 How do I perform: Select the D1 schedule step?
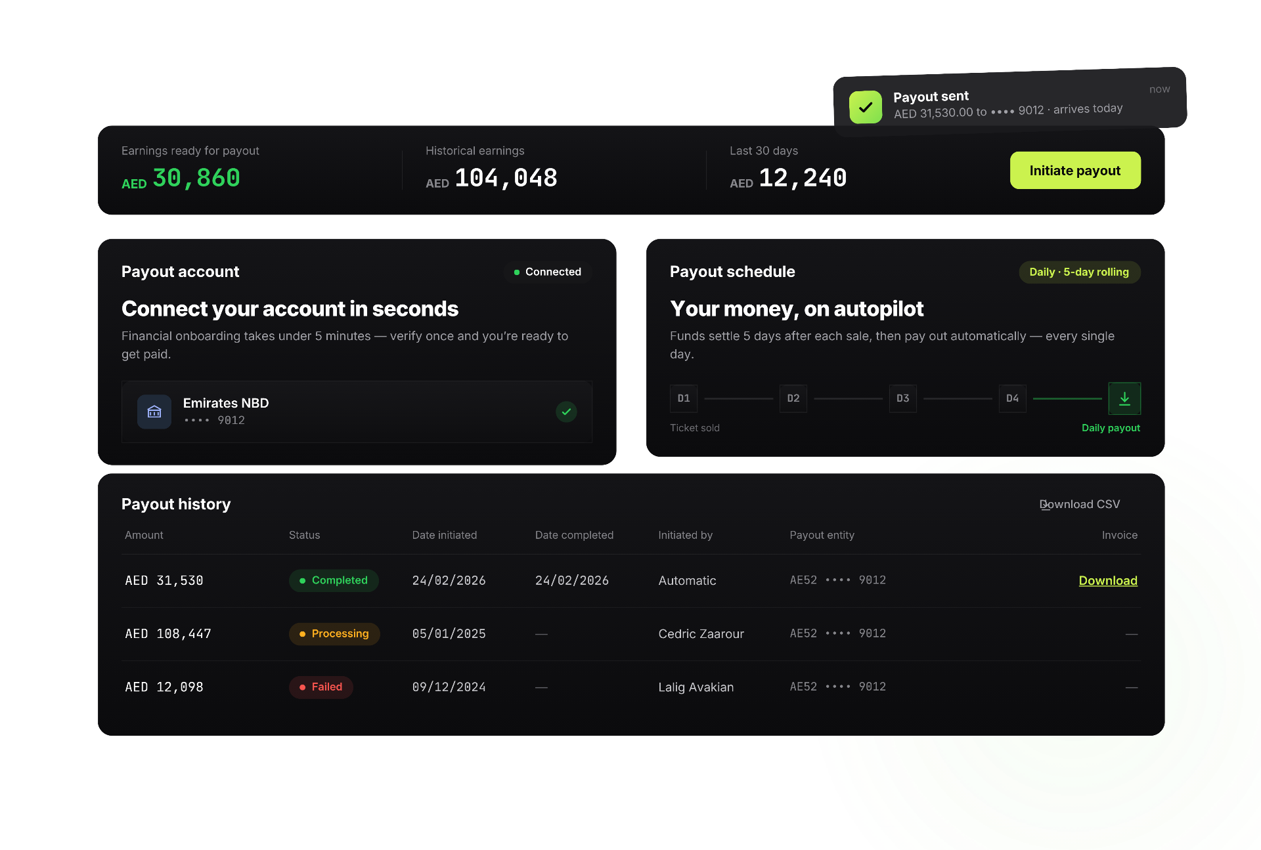pos(684,398)
